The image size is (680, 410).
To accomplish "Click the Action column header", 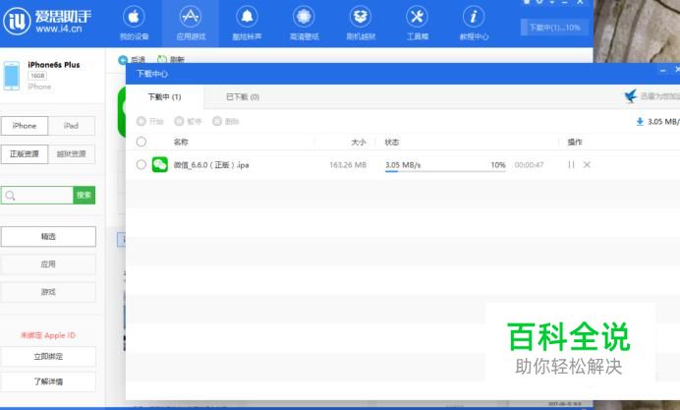I will pos(575,142).
